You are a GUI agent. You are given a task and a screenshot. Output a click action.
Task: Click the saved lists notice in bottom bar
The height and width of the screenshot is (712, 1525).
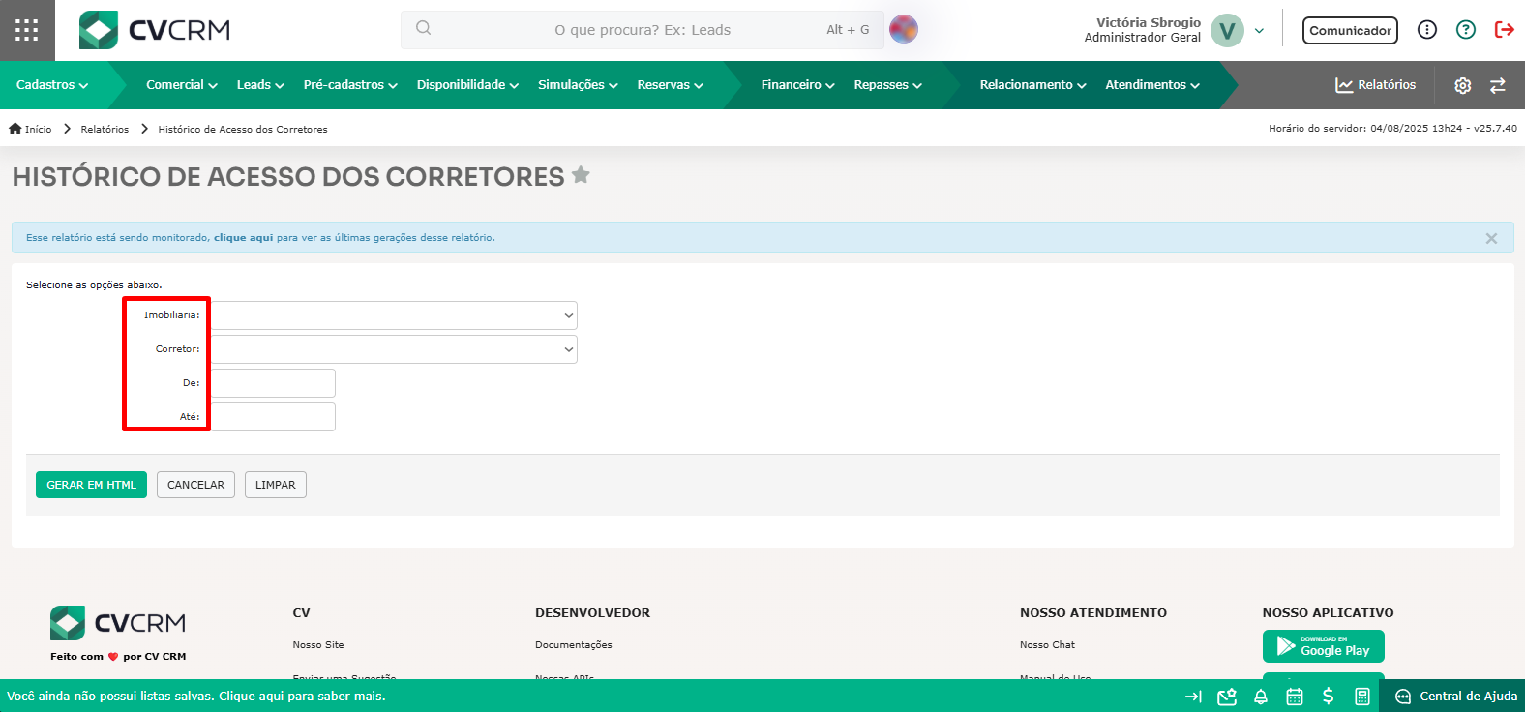(x=196, y=697)
